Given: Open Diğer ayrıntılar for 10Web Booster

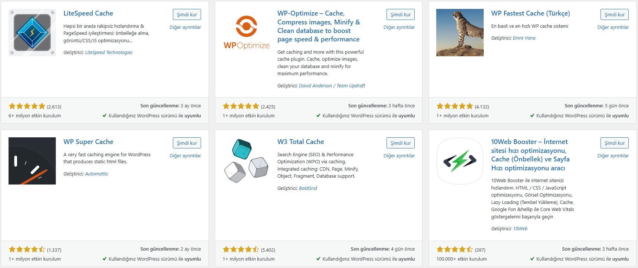Looking at the screenshot, I should click(x=613, y=156).
